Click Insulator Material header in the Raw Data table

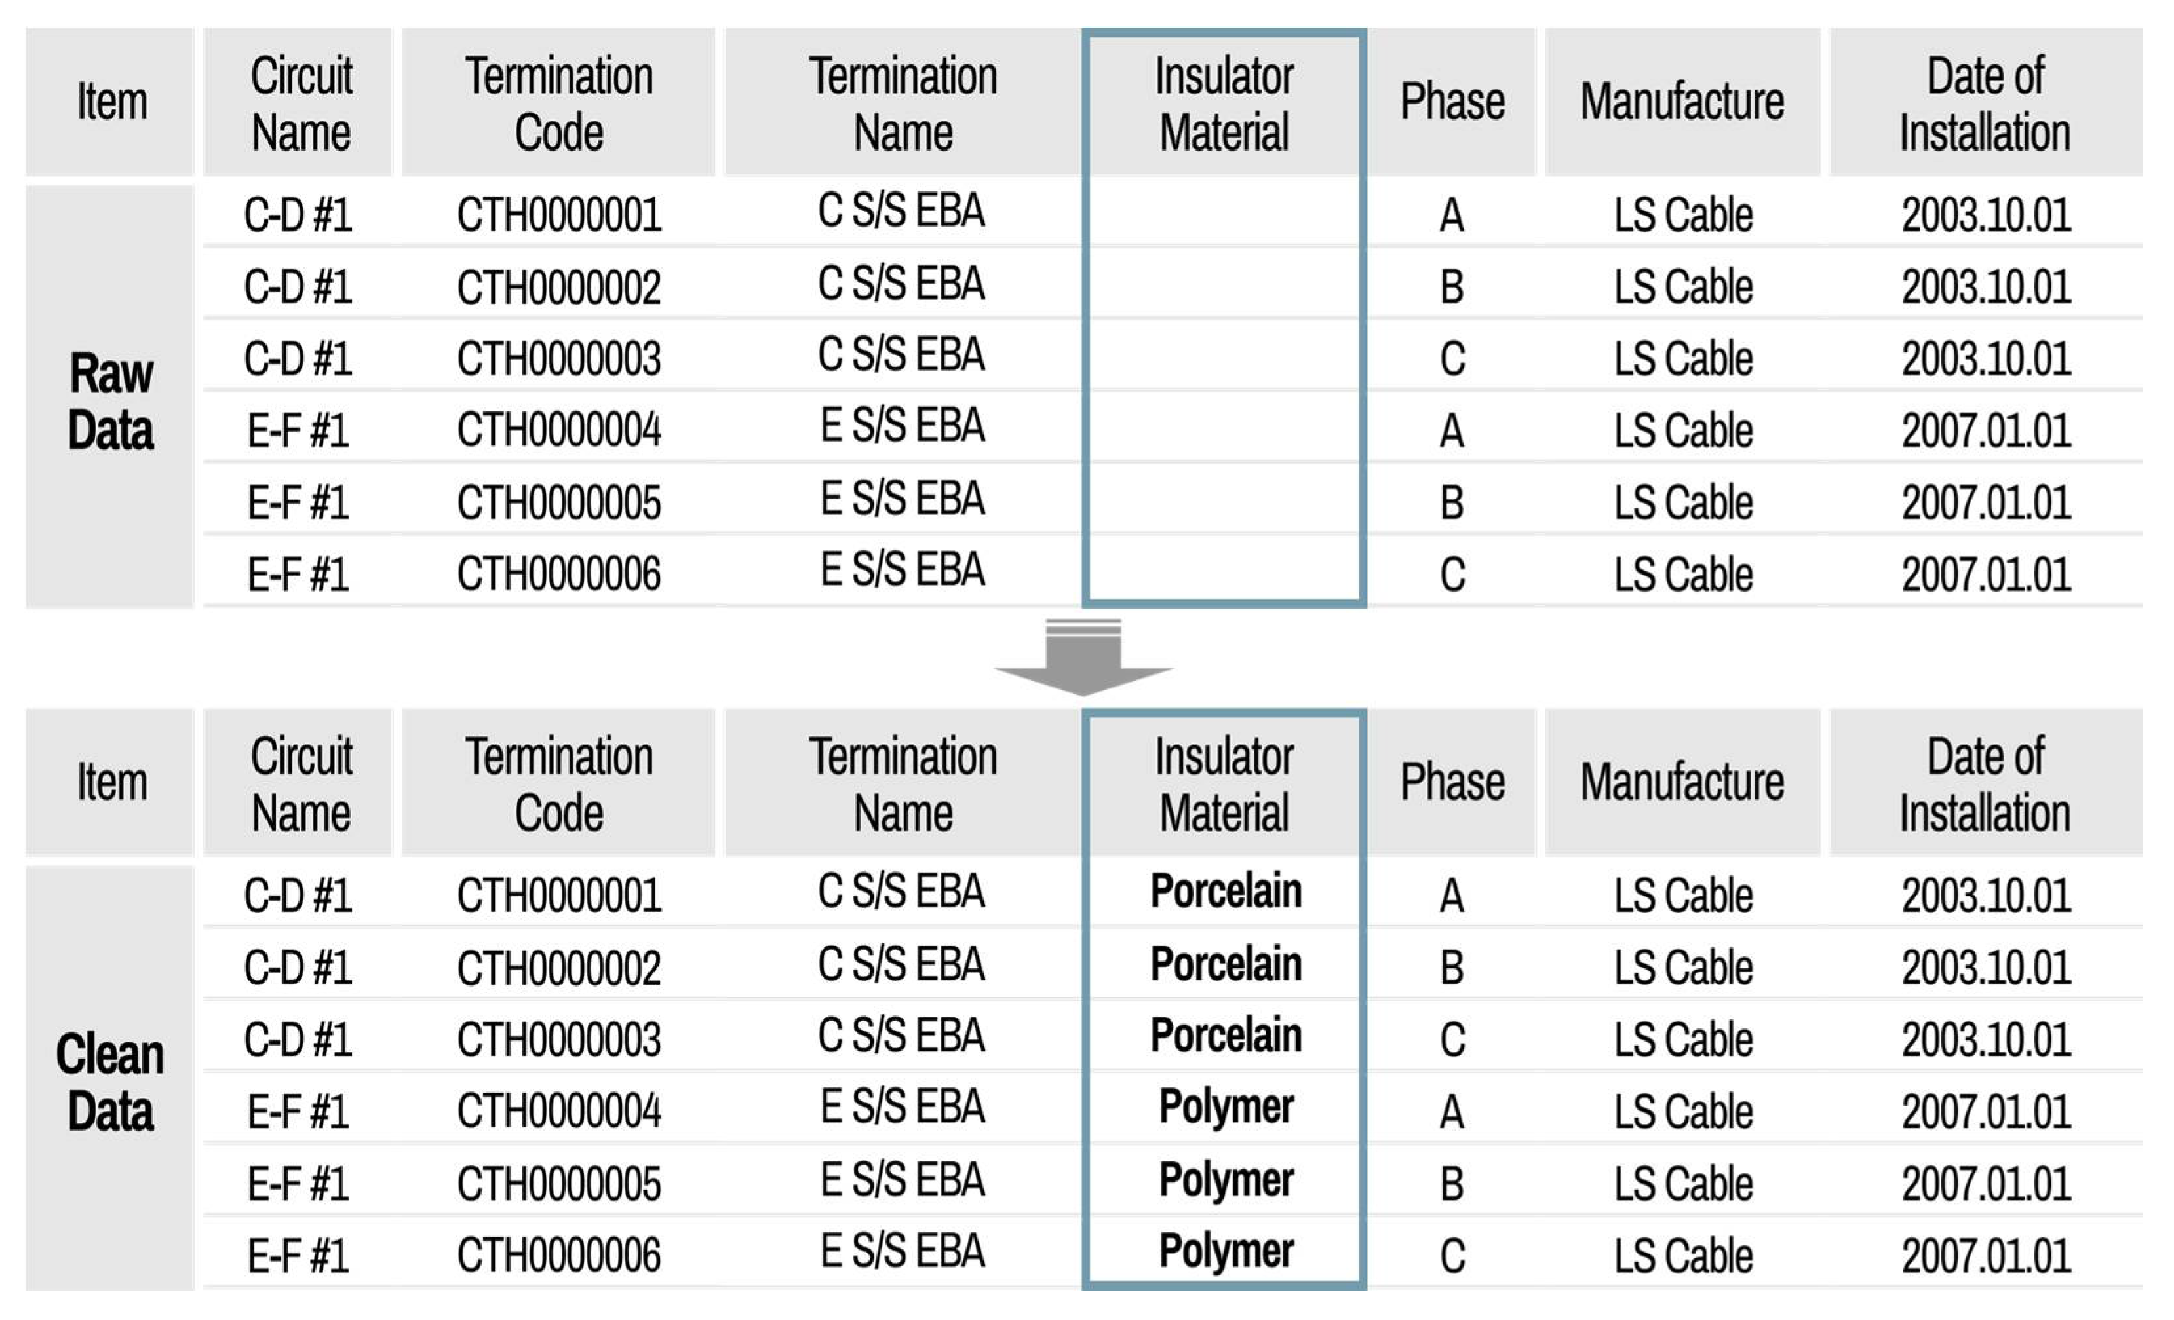tap(1224, 104)
